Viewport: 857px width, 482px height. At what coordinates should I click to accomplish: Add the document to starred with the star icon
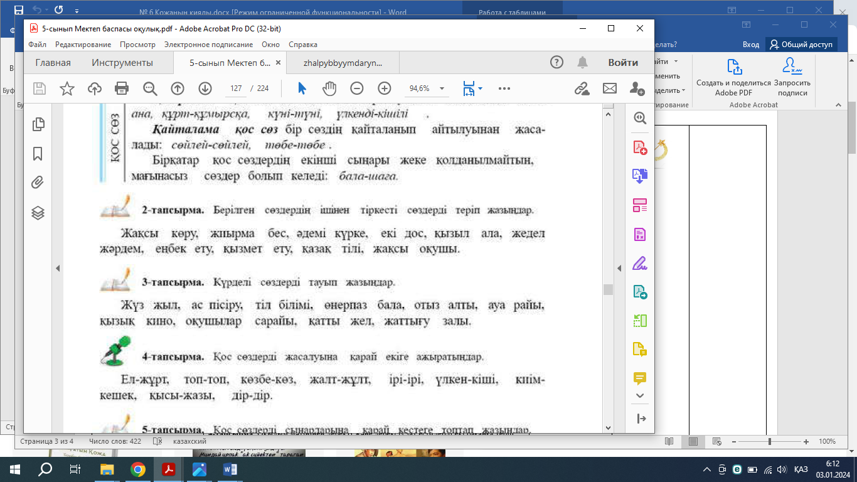pos(67,88)
